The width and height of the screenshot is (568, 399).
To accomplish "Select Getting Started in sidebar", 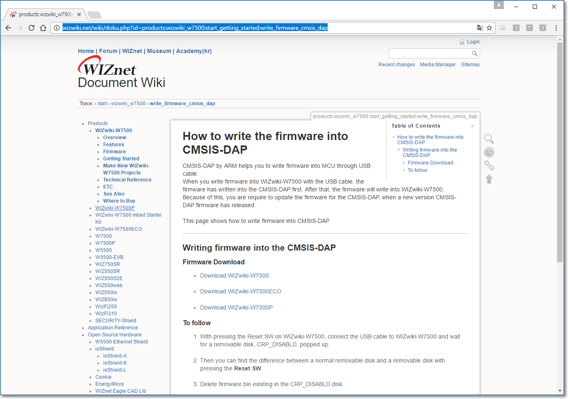I will pos(121,159).
